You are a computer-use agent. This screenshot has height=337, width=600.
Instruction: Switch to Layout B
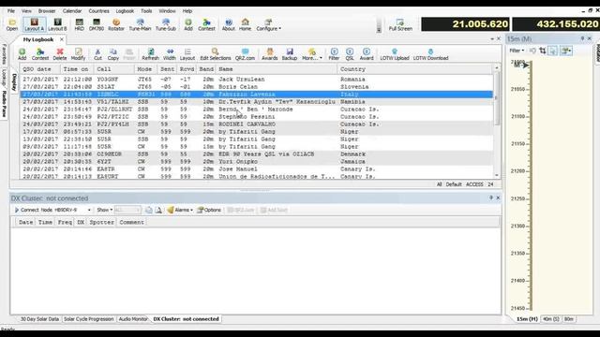tap(57, 25)
